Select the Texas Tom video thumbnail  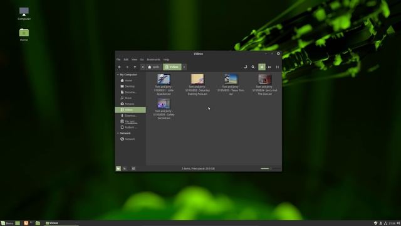(x=231, y=79)
